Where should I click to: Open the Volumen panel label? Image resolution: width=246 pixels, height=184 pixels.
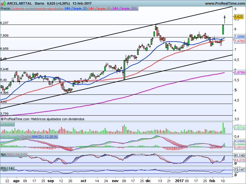point(7,124)
